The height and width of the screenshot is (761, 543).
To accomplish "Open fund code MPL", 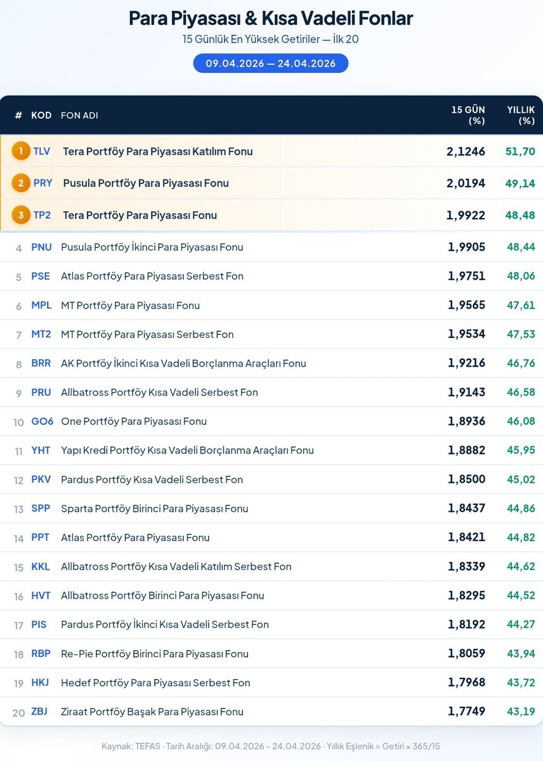I will coord(42,306).
